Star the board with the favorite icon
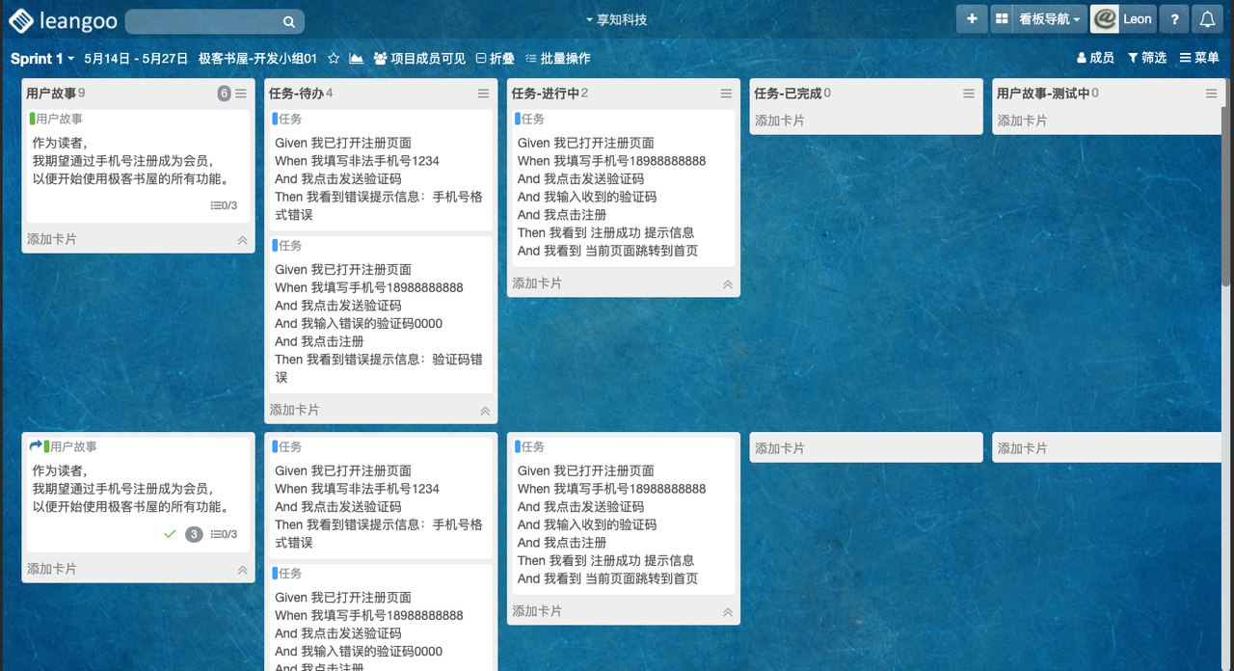The image size is (1234, 671). 334,59
